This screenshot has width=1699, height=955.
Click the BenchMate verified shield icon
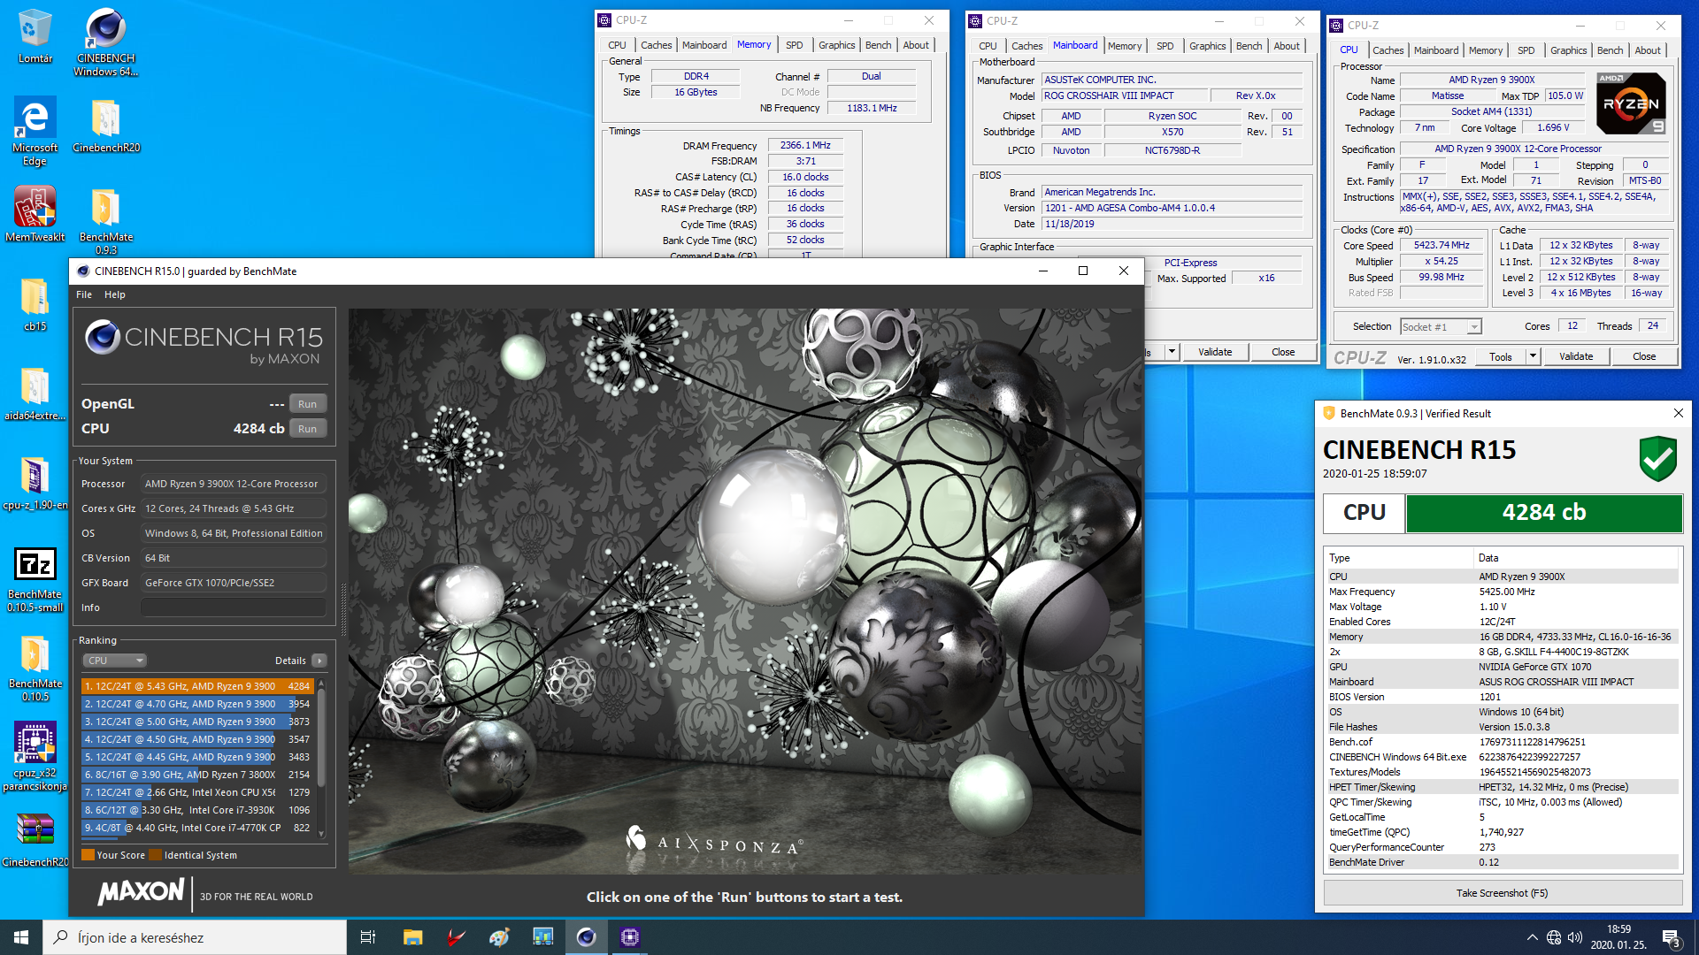click(1657, 458)
